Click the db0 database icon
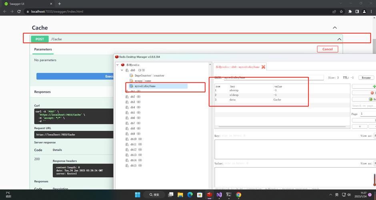 [127, 70]
